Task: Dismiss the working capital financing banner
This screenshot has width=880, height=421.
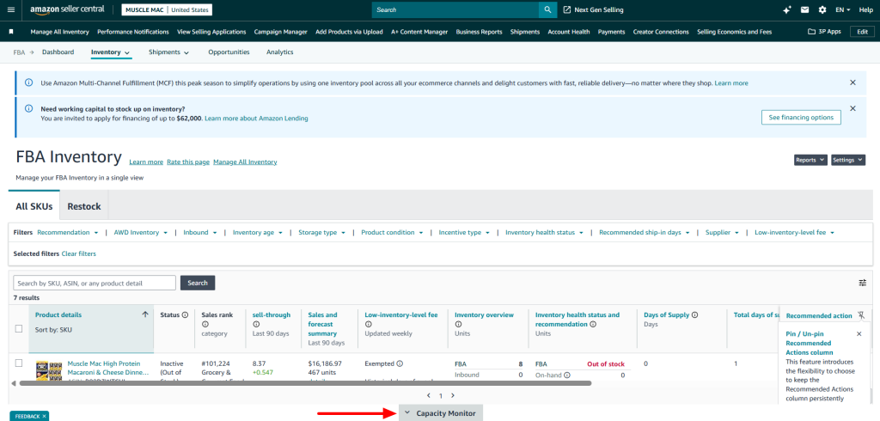Action: [852, 108]
